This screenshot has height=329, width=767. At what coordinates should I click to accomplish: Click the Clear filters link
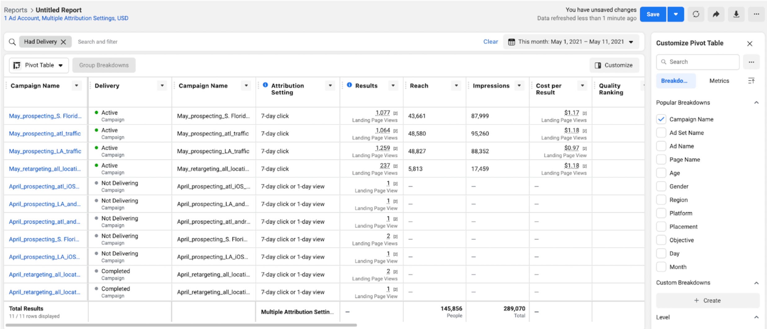pyautogui.click(x=490, y=42)
